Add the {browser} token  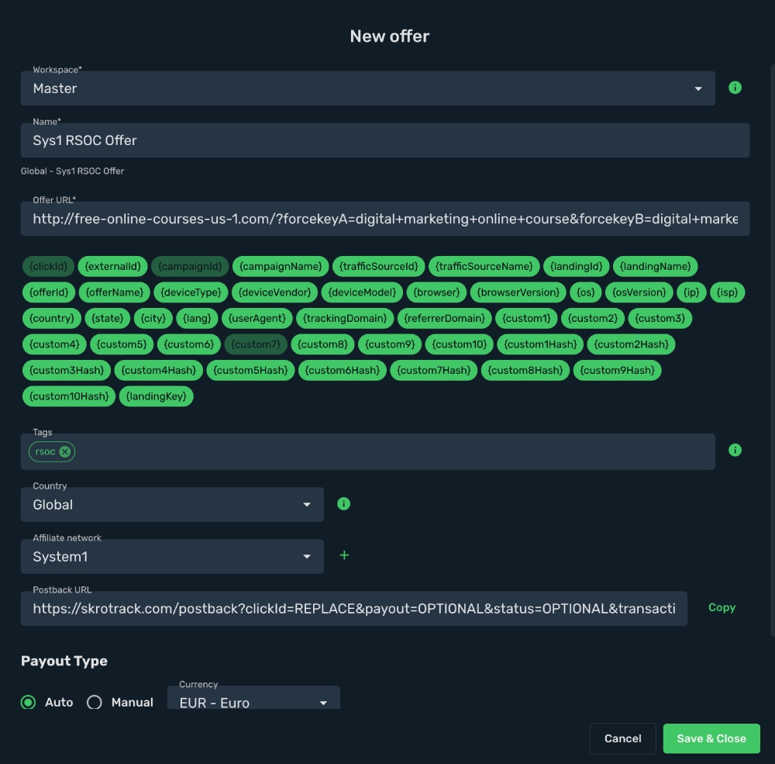click(x=436, y=292)
